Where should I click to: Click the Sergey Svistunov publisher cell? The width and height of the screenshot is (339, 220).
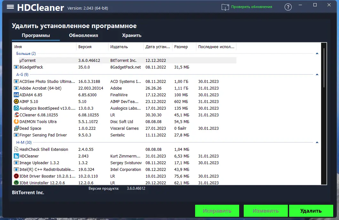126,163
